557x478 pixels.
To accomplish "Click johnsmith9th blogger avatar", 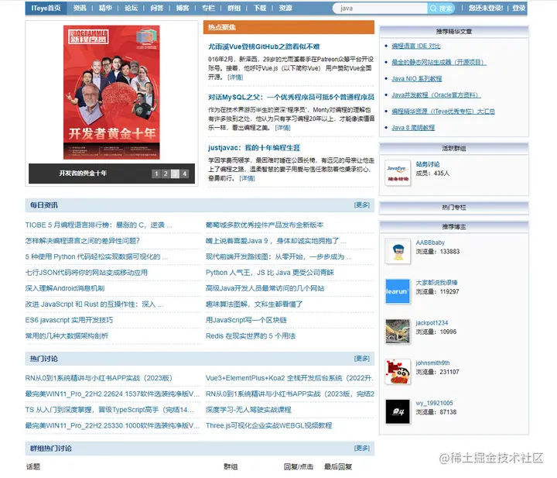I will (398, 372).
